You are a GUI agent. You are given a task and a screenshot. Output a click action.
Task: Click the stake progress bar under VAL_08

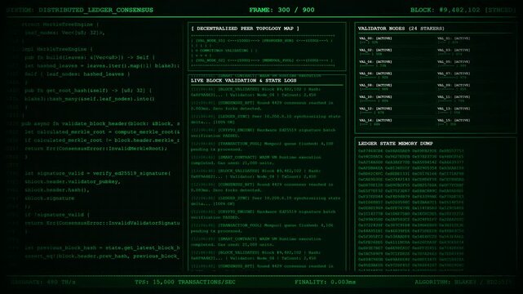point(373,89)
